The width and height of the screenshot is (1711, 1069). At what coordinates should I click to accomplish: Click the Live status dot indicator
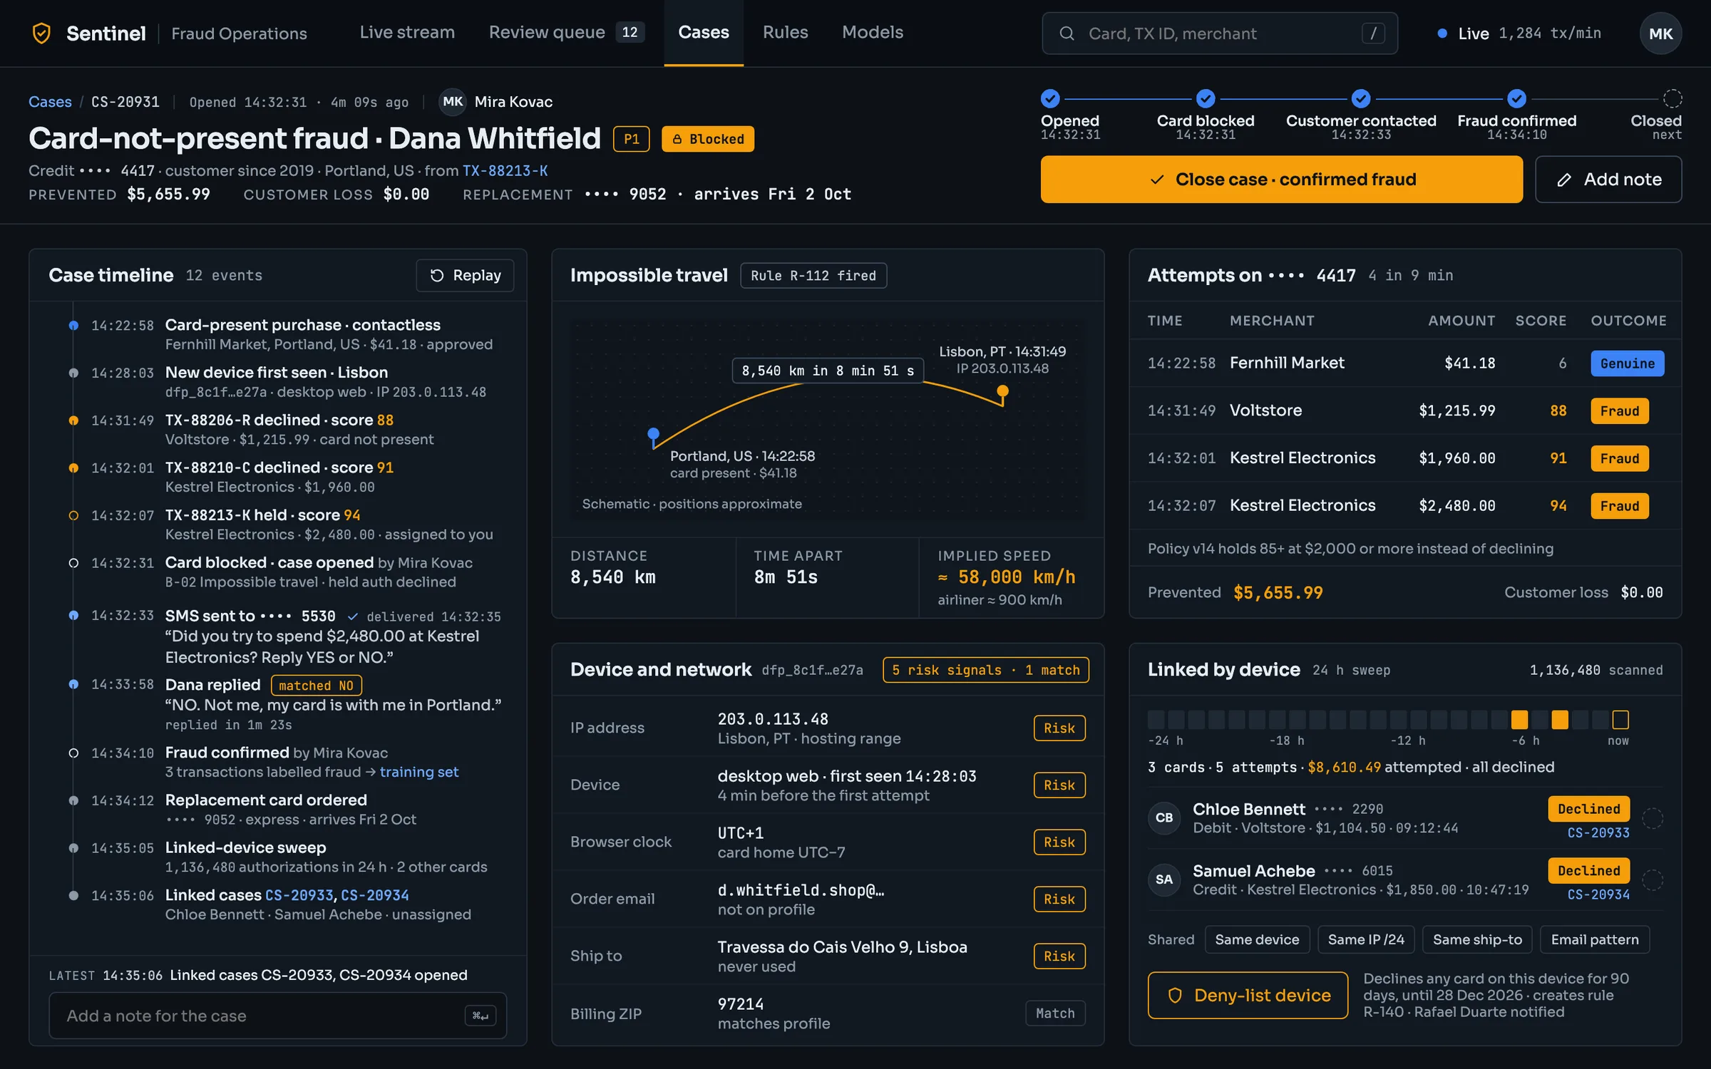click(1442, 33)
